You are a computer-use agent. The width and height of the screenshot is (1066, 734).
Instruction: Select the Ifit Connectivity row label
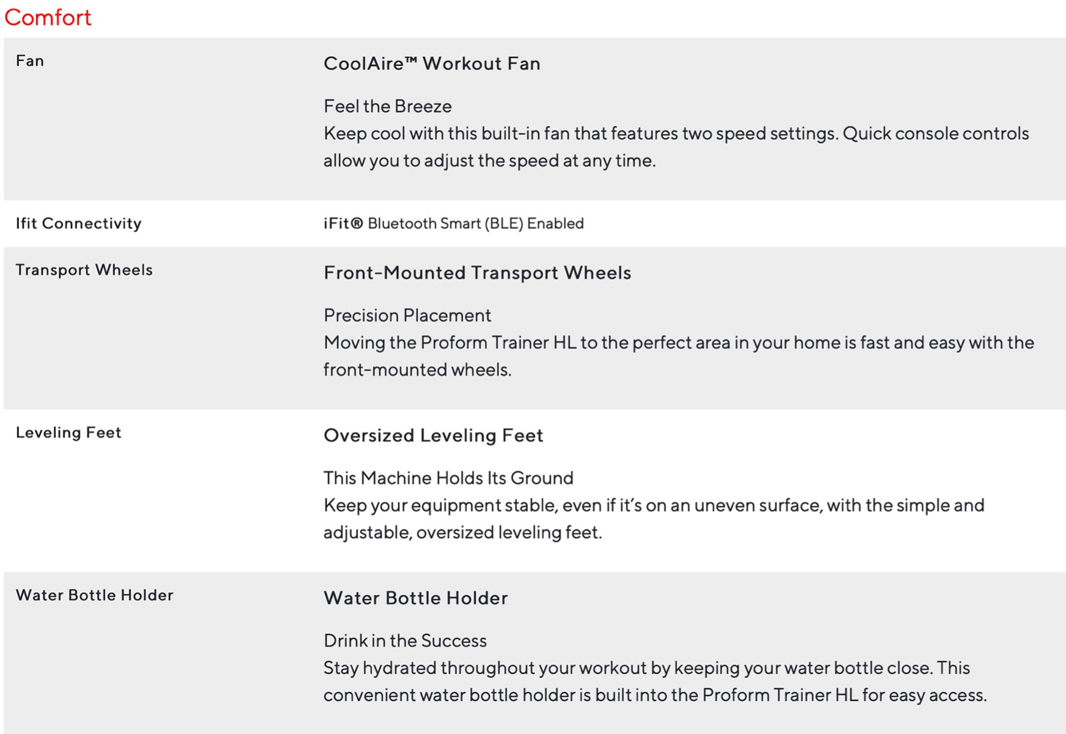(x=78, y=223)
